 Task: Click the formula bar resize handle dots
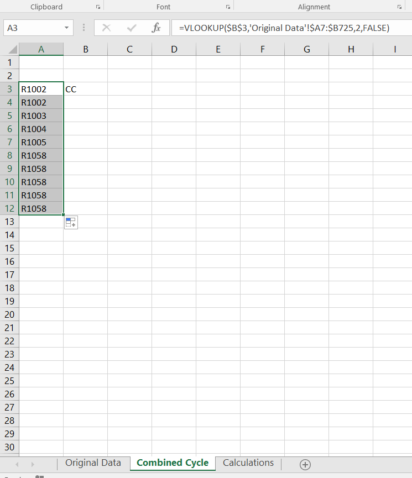point(84,28)
